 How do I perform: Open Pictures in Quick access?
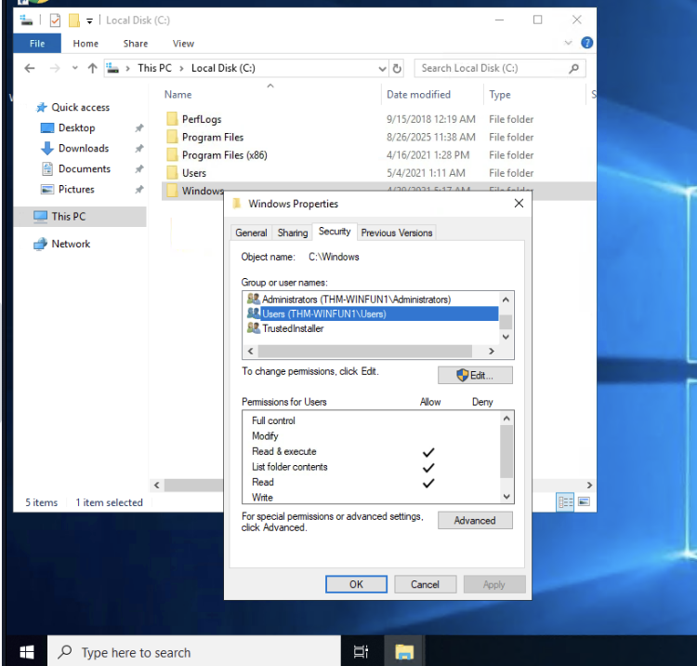76,189
